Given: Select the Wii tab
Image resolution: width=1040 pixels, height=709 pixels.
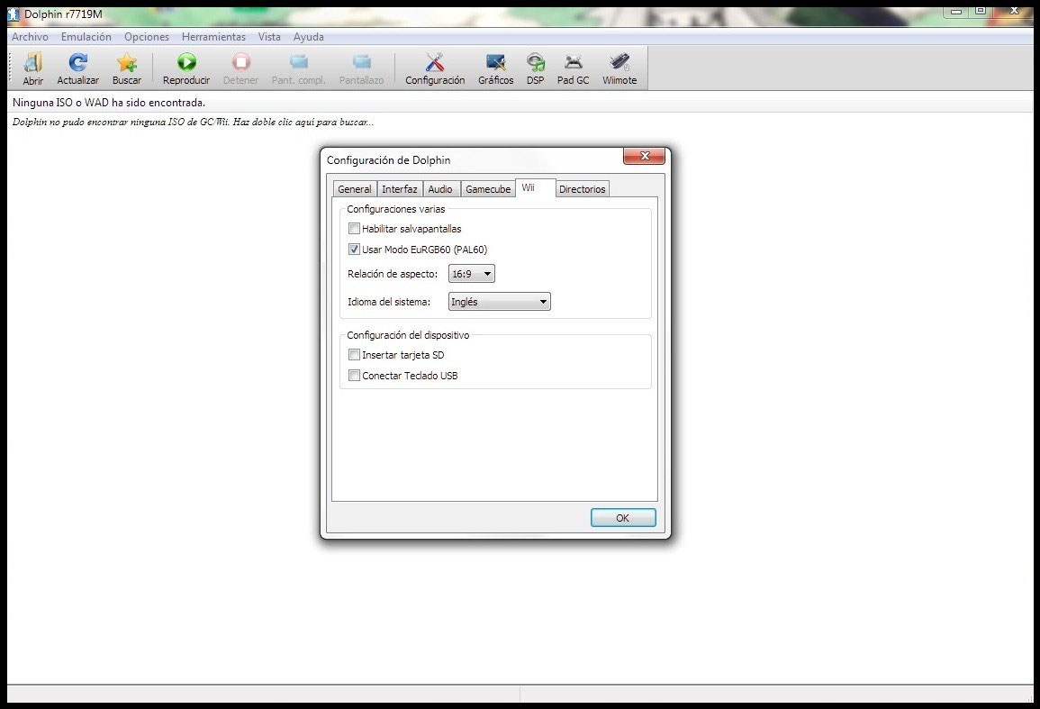Looking at the screenshot, I should click(535, 188).
